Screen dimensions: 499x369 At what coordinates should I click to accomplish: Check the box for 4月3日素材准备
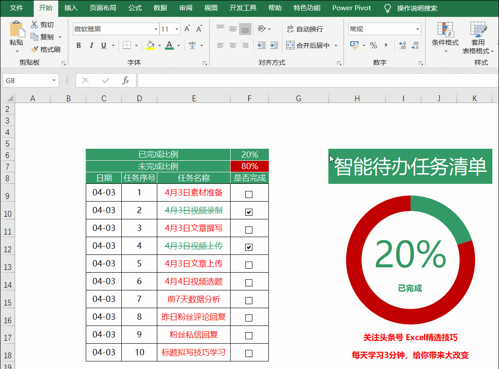pos(249,194)
